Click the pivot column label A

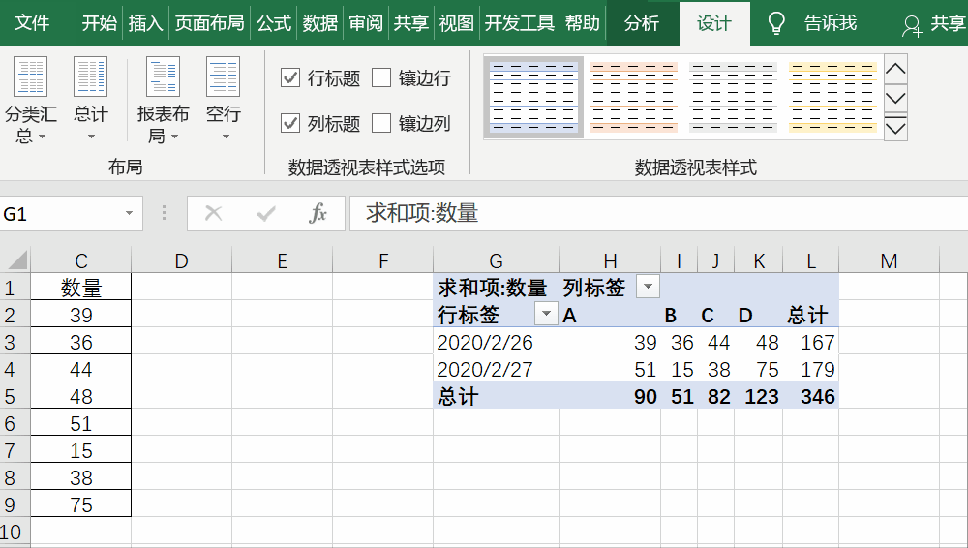click(609, 315)
